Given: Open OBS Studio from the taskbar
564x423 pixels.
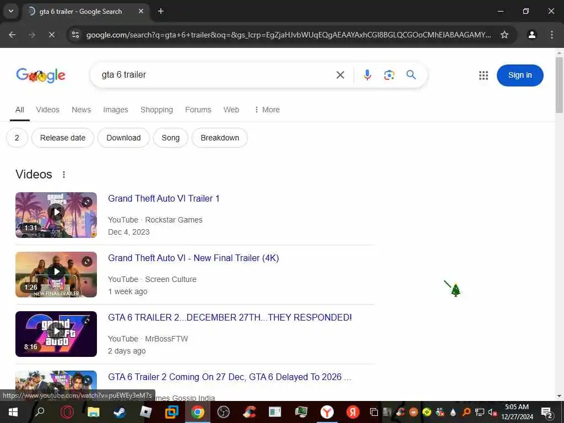Looking at the screenshot, I should (x=224, y=412).
